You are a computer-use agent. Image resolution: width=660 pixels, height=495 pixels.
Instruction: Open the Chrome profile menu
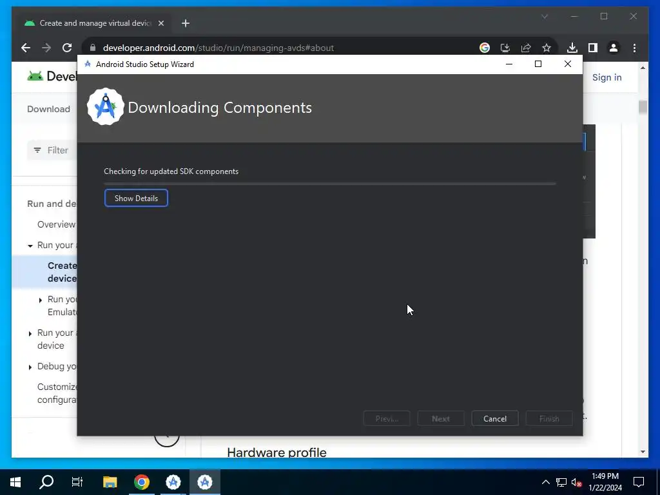614,48
